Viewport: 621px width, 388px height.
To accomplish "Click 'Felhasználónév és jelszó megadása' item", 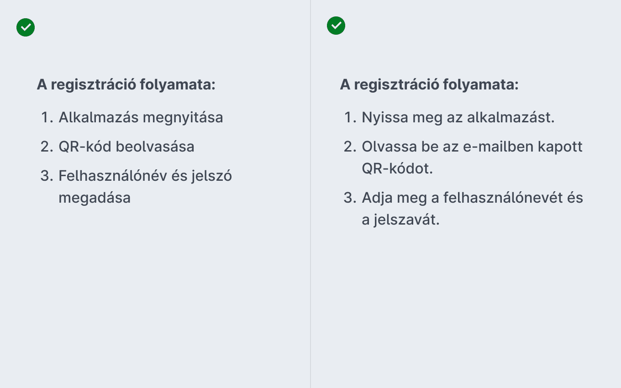I will 145,187.
